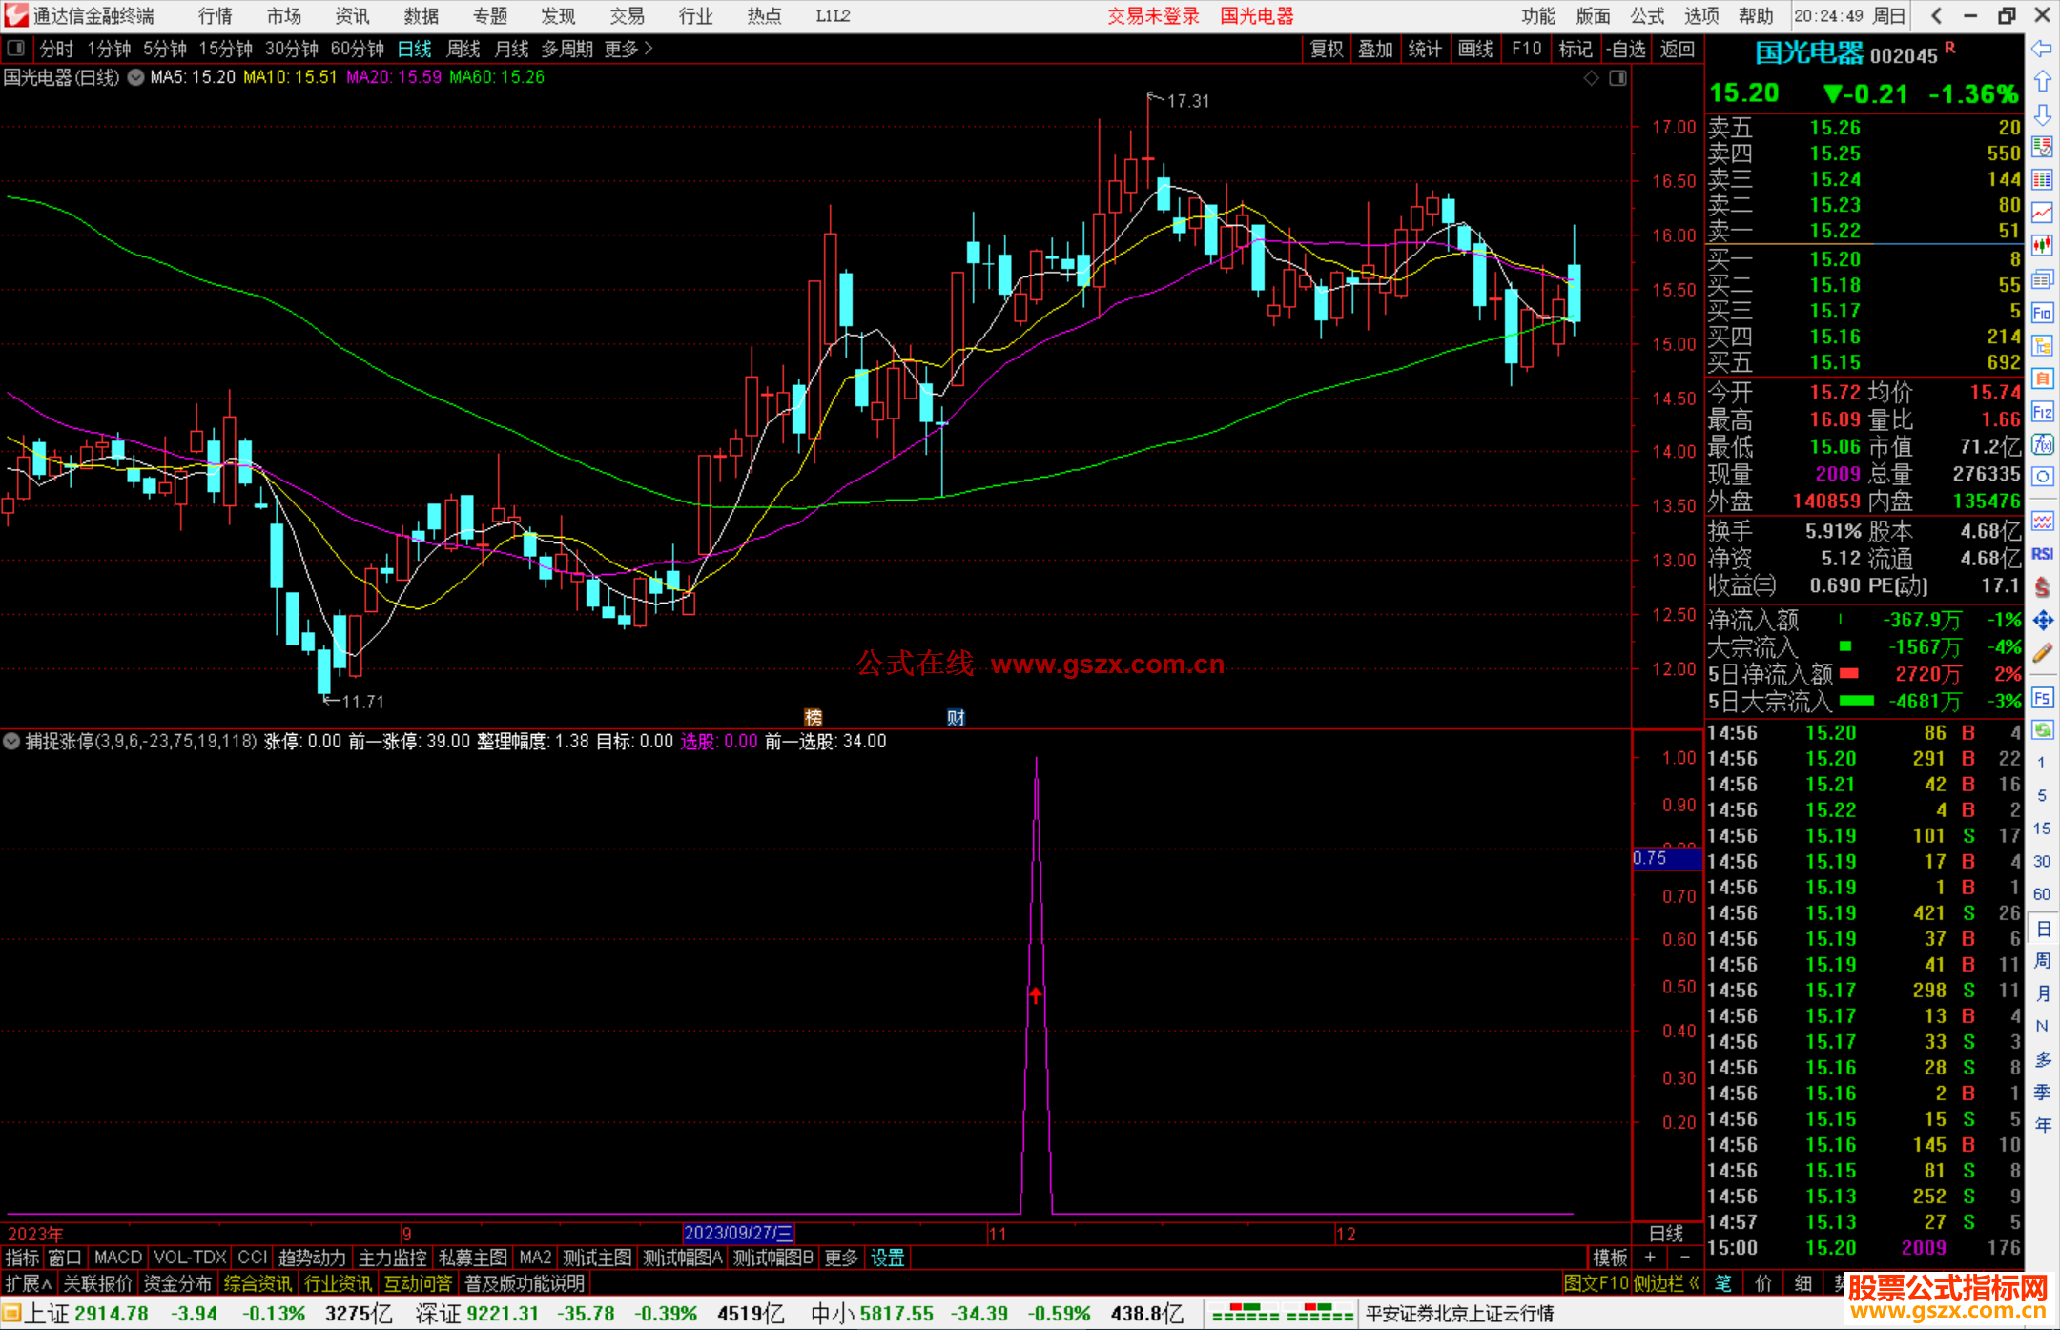
Task: Click the 设置 indicator settings button
Action: pyautogui.click(x=887, y=1258)
